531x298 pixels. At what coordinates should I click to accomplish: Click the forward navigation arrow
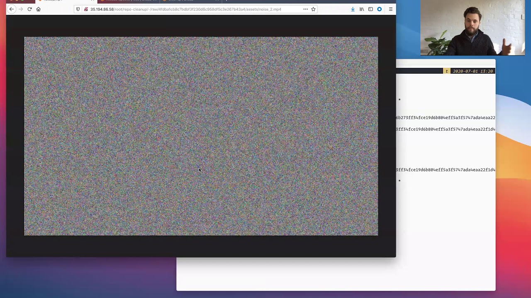tap(20, 9)
